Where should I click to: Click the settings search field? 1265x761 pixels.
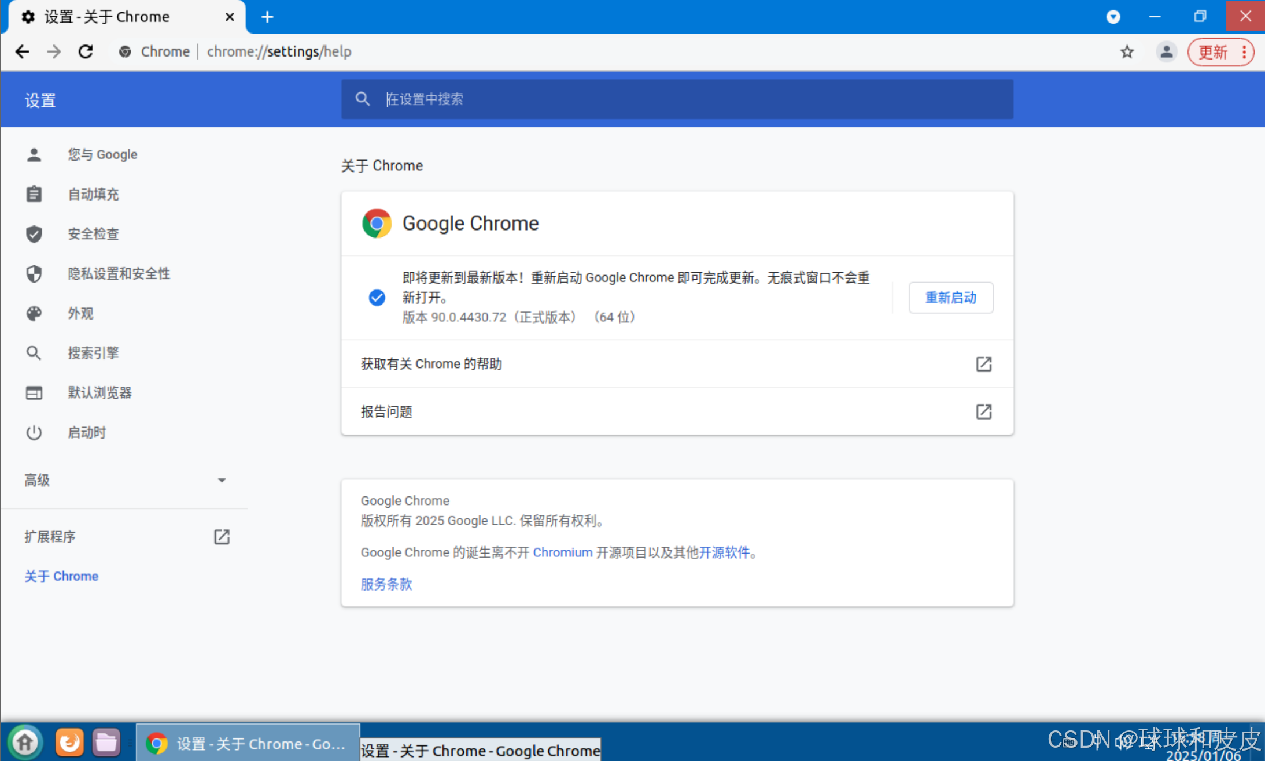pos(677,99)
